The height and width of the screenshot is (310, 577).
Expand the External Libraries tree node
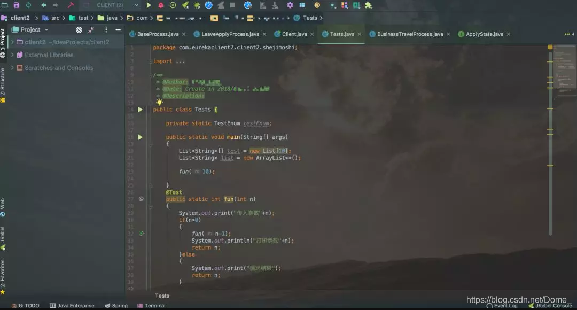tap(12, 55)
